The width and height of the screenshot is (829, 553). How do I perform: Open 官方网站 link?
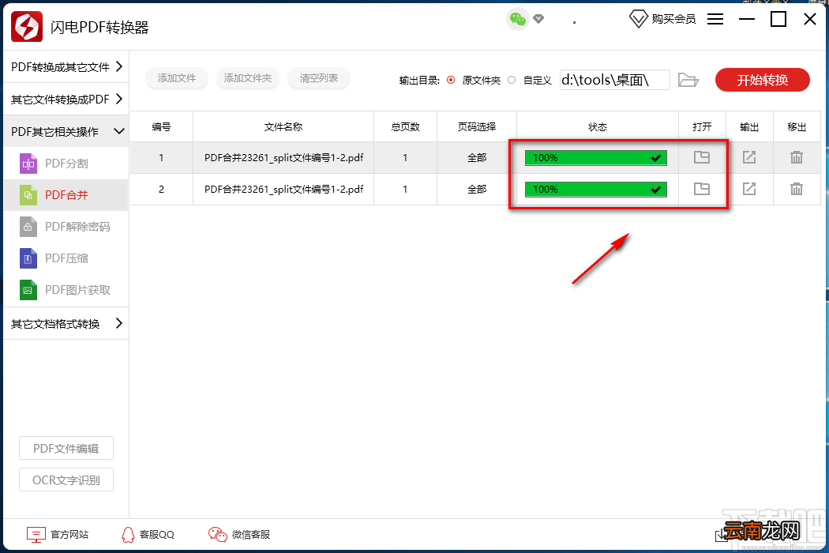pos(57,535)
